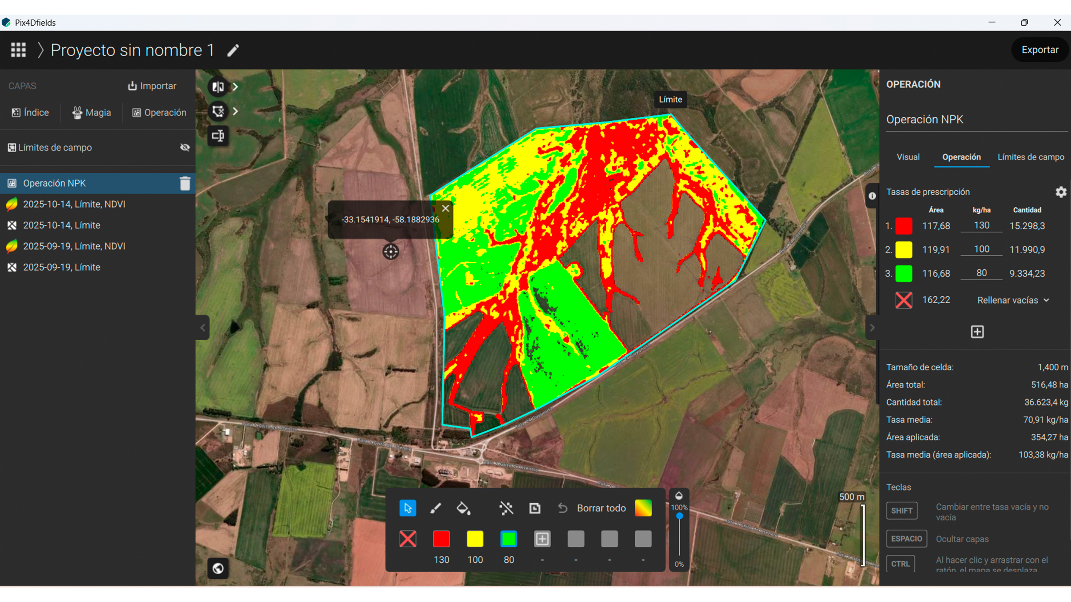Expand the cut tool options chevron
Viewport: 1071px width, 602px height.
pyautogui.click(x=235, y=111)
